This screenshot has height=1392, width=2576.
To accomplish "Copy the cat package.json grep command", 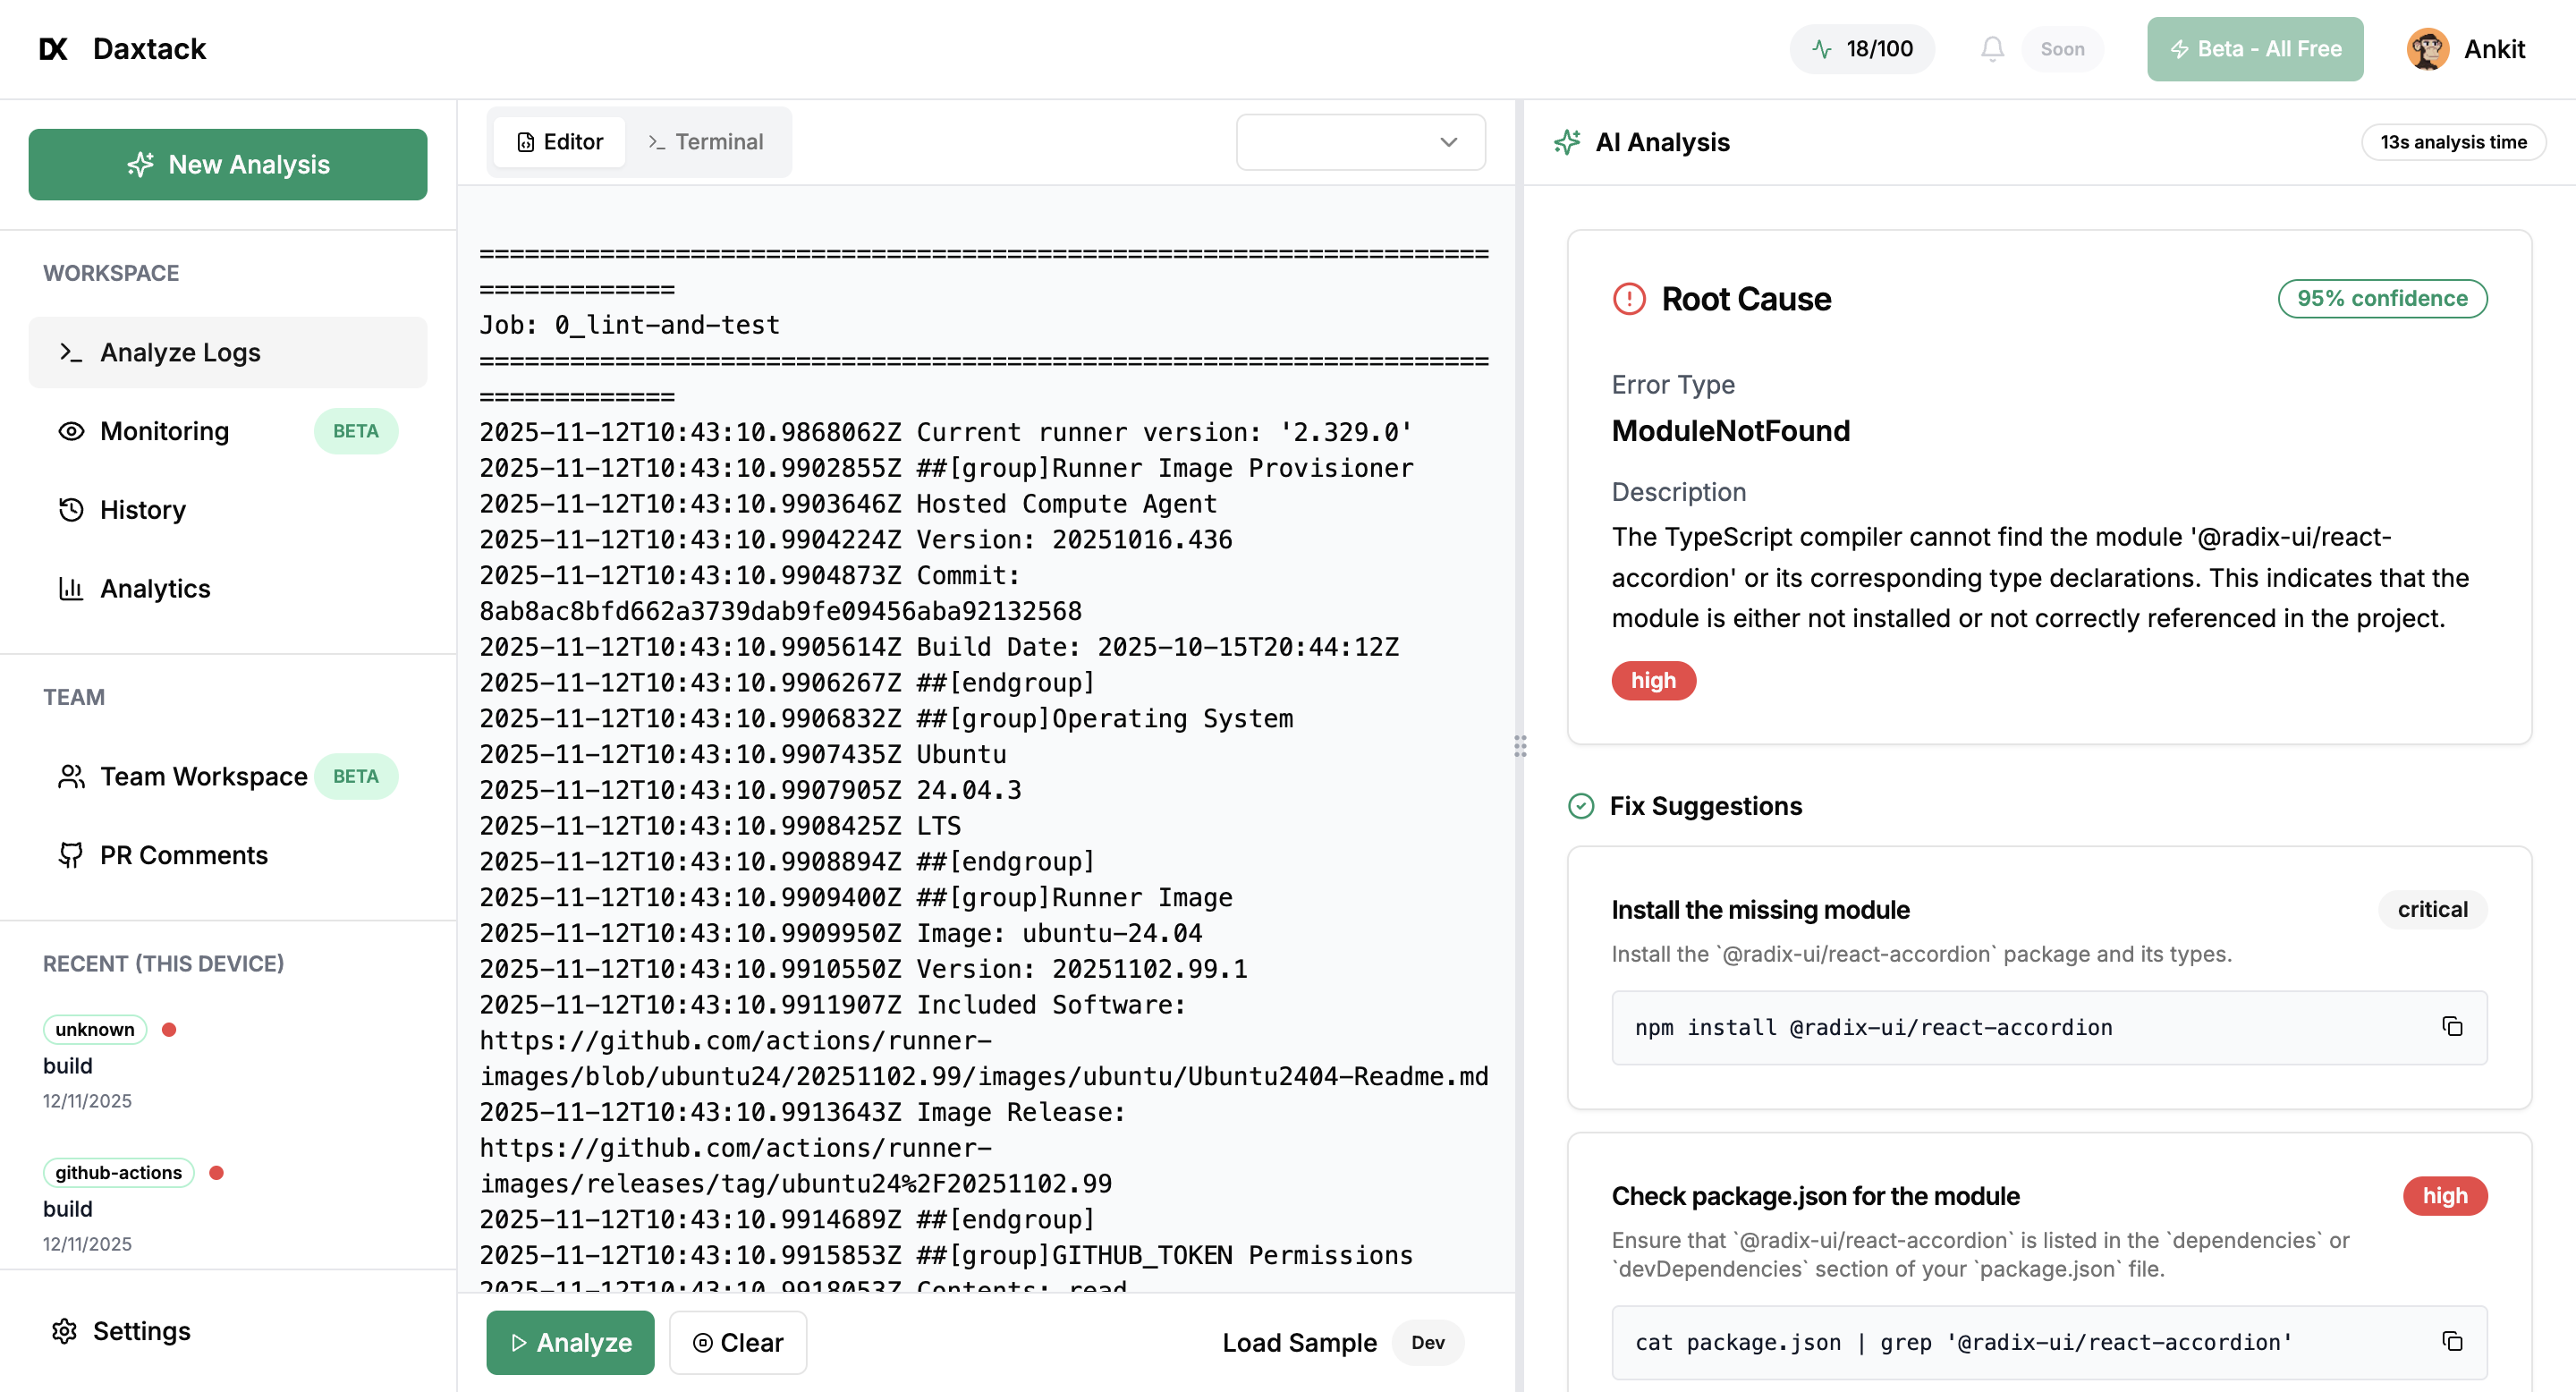I will coord(2451,1341).
